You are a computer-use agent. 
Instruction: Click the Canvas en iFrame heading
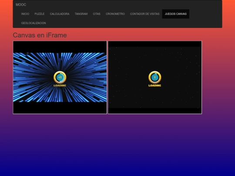tap(40, 35)
